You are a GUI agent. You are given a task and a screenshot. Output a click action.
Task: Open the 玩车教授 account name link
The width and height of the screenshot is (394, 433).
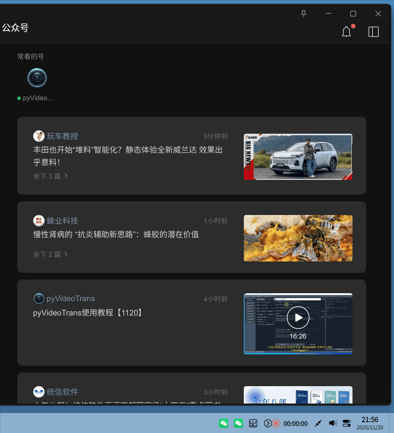[x=62, y=136]
